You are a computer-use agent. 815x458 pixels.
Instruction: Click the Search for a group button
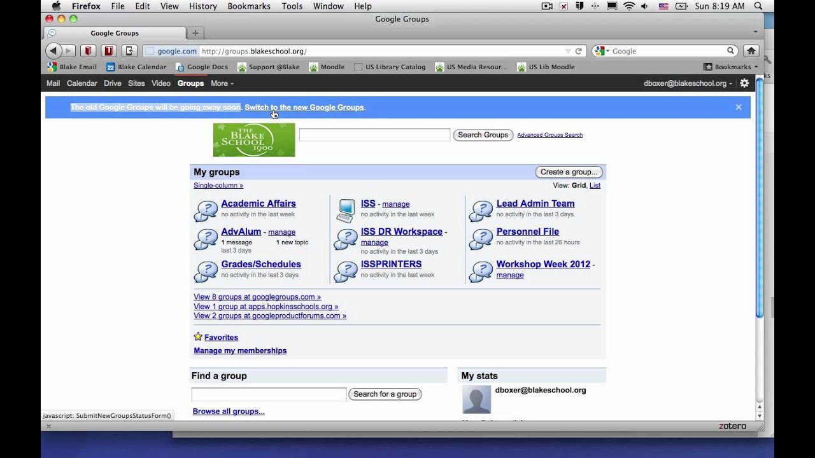pos(385,394)
